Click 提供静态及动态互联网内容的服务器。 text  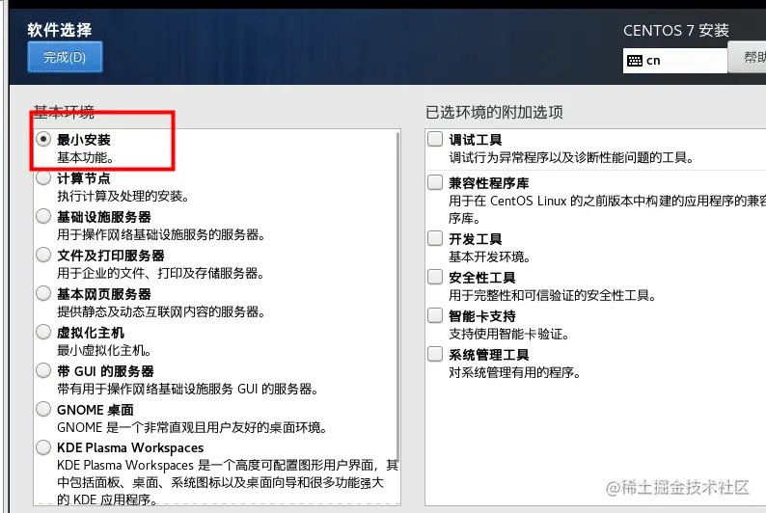[x=161, y=311]
